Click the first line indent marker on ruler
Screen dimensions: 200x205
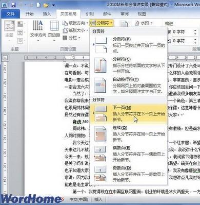73,56
